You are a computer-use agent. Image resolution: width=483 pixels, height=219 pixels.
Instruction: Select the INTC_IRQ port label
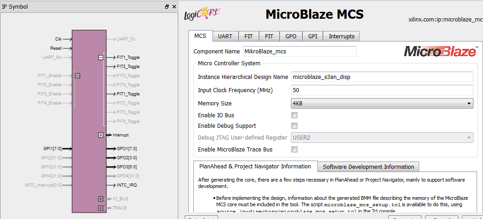coord(127,185)
